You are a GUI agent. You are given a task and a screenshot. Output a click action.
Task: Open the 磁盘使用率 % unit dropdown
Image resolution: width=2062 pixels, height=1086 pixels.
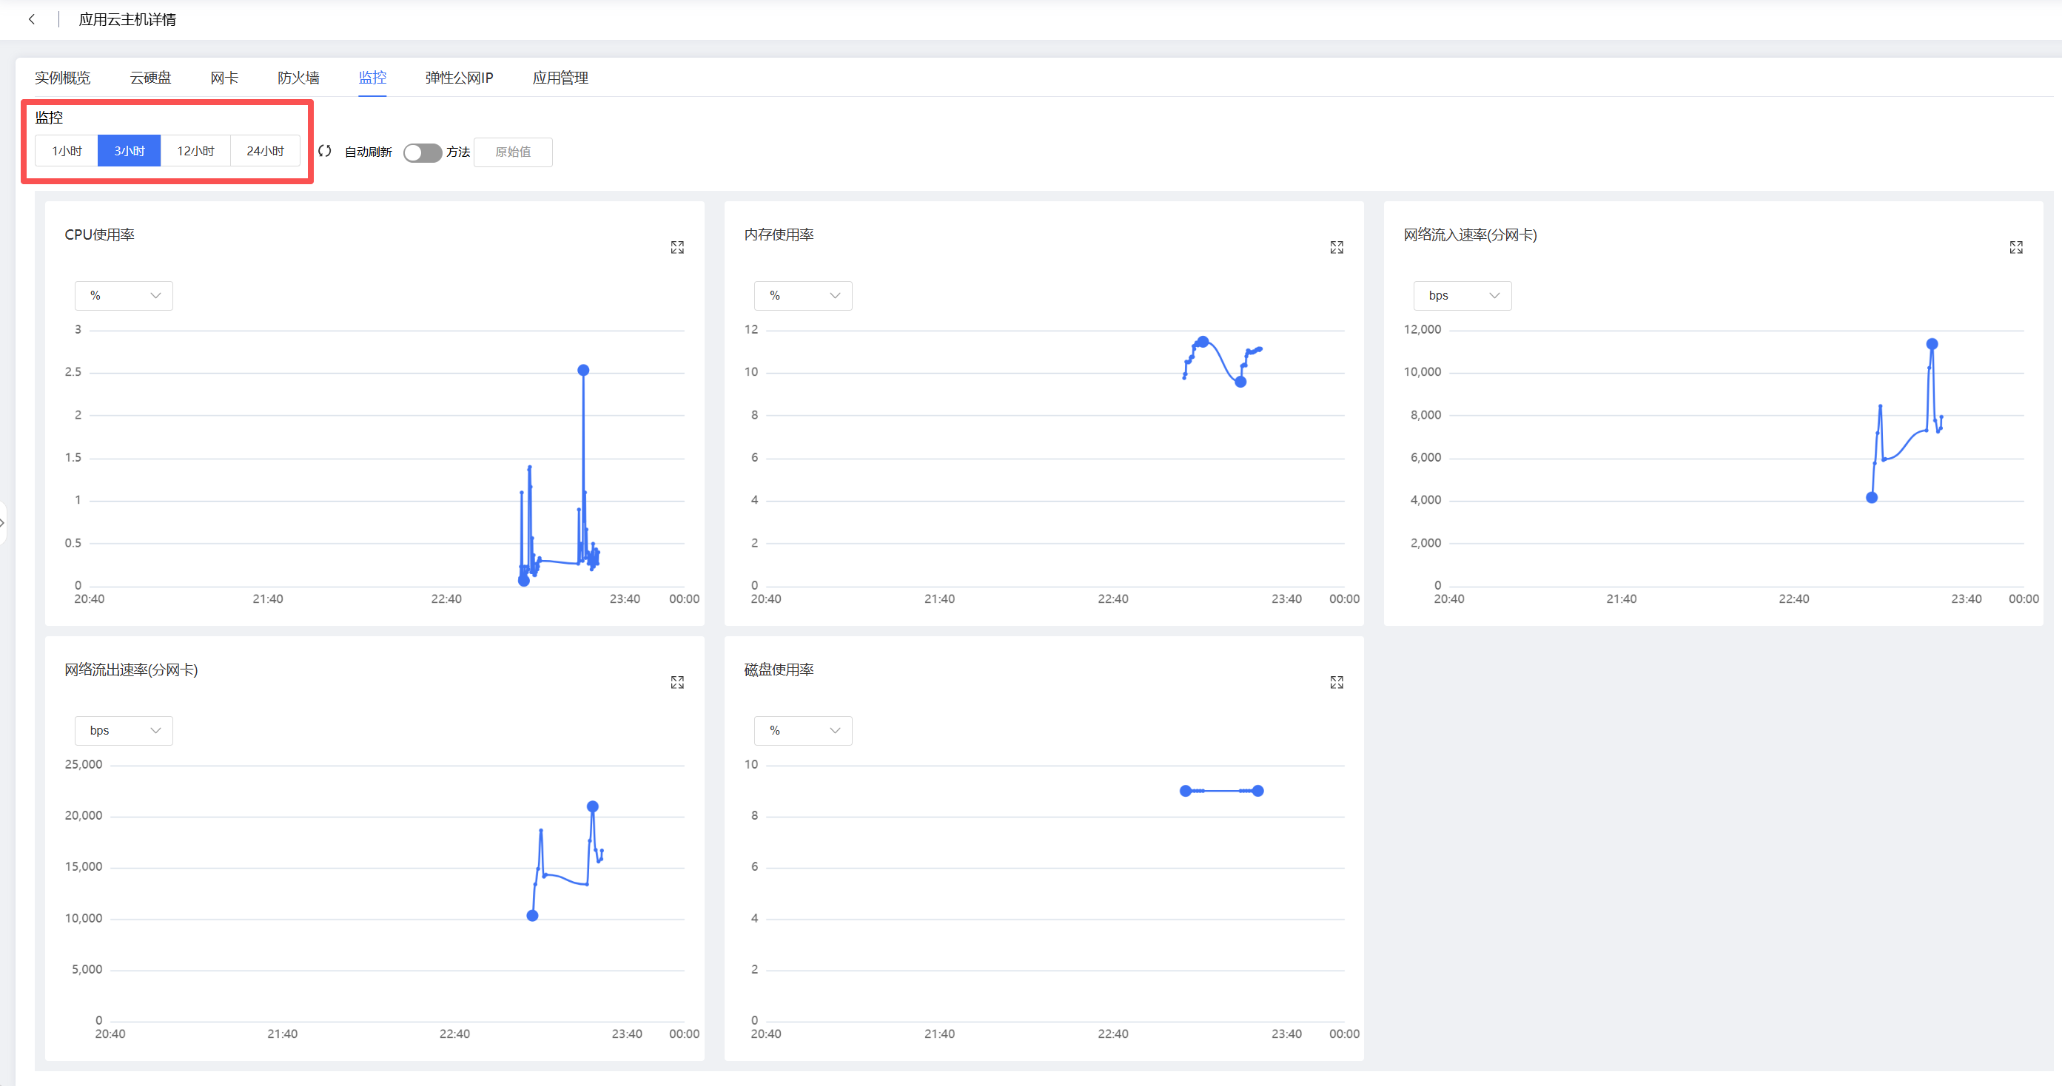(x=803, y=731)
